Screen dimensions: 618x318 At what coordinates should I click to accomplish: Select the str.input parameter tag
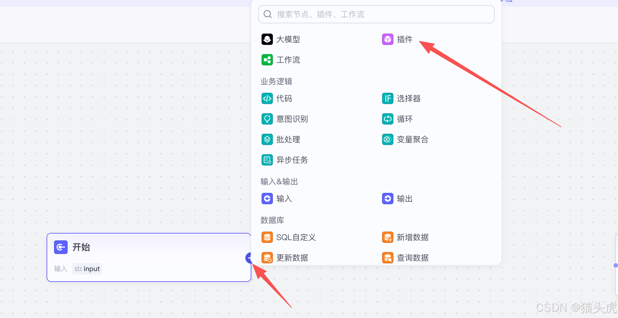(x=87, y=269)
